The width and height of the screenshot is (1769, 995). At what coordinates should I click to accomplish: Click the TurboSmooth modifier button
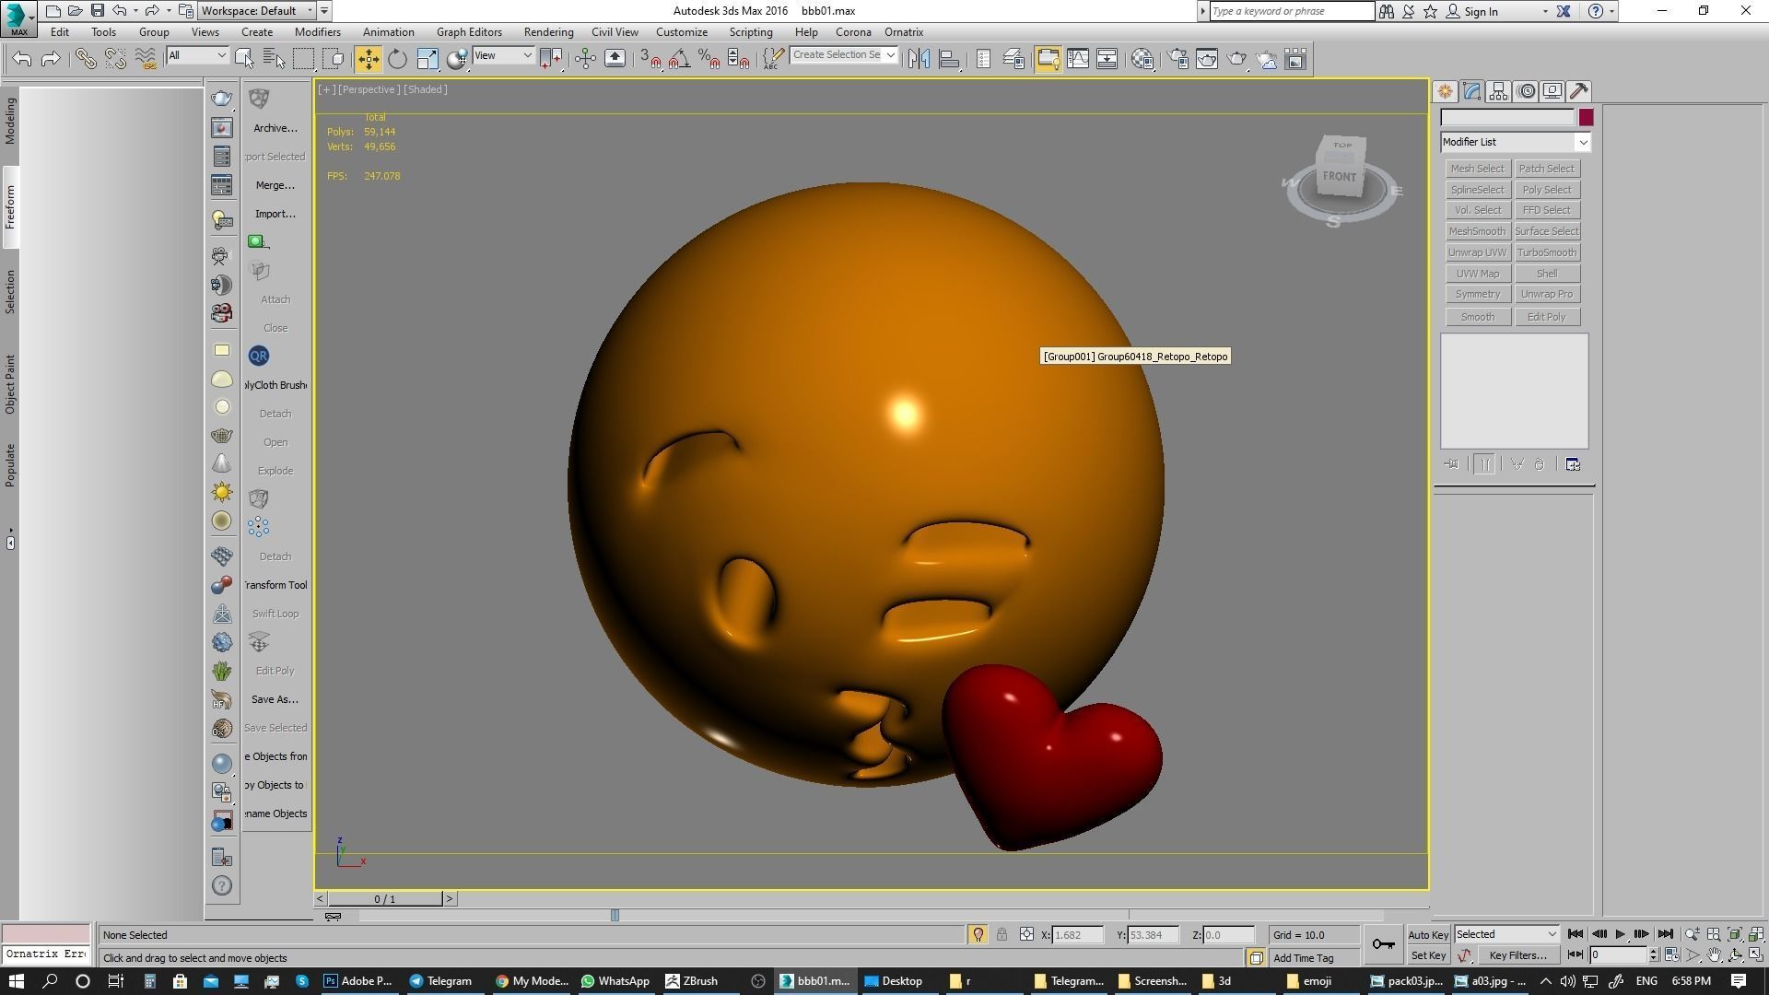(x=1546, y=252)
